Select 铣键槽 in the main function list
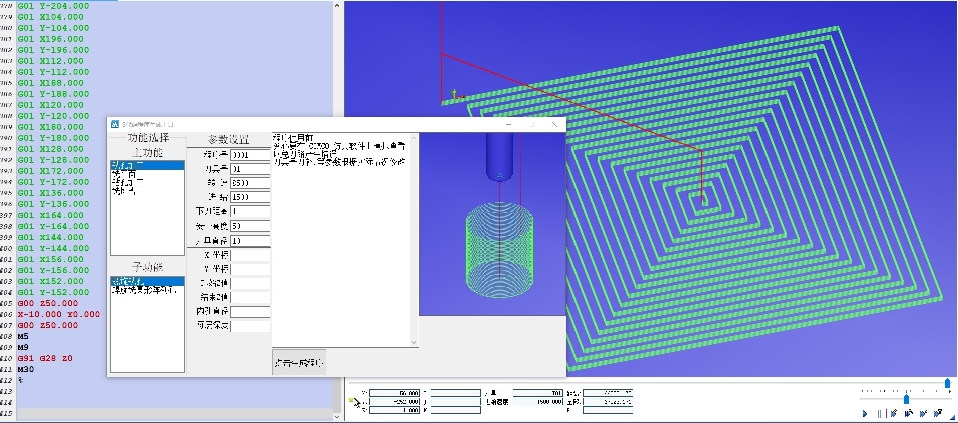The width and height of the screenshot is (958, 423). (147, 191)
